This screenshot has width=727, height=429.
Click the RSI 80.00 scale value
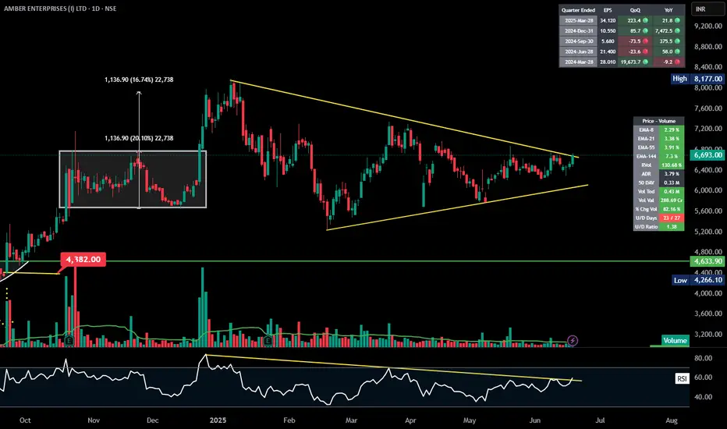704,358
